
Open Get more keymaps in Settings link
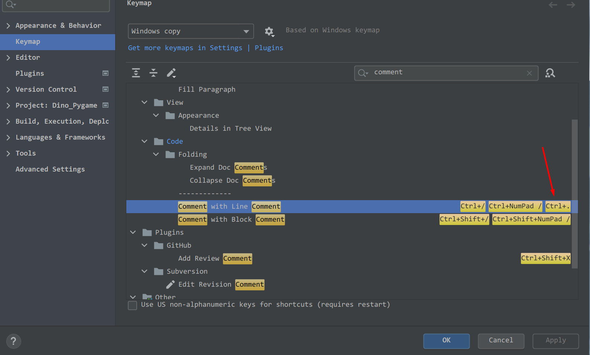(185, 48)
